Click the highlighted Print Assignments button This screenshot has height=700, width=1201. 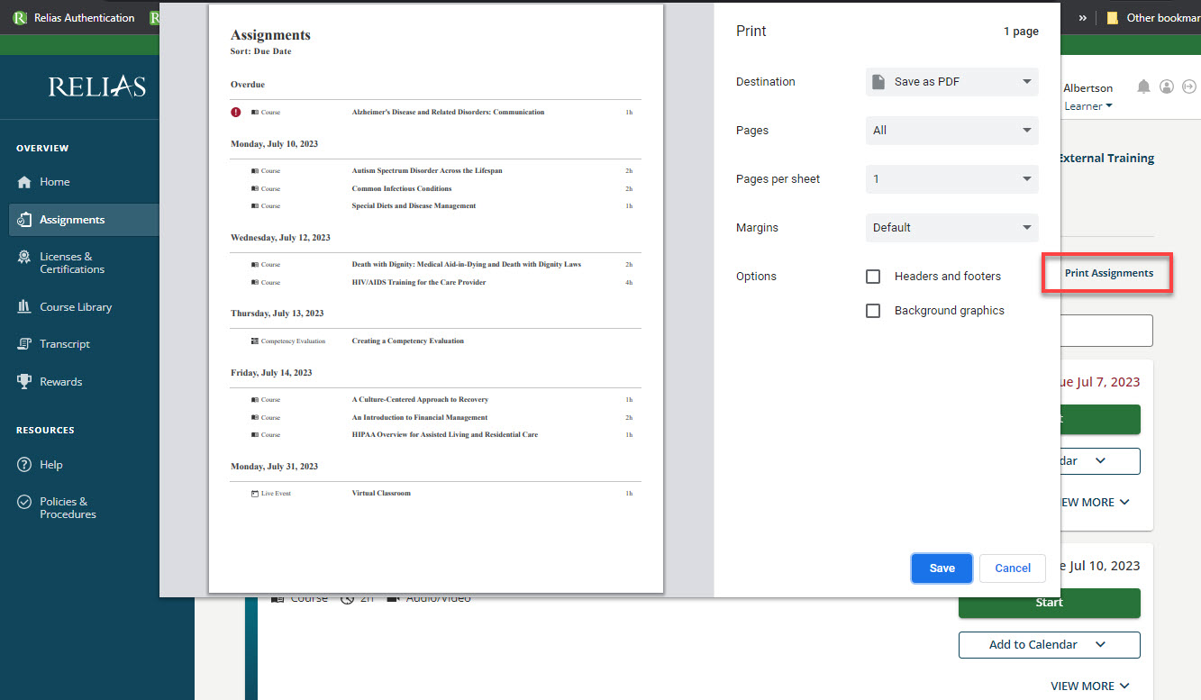pyautogui.click(x=1106, y=272)
